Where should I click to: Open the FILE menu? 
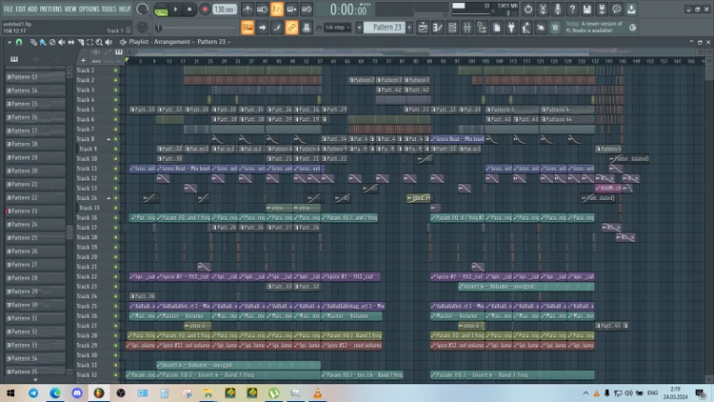click(8, 9)
